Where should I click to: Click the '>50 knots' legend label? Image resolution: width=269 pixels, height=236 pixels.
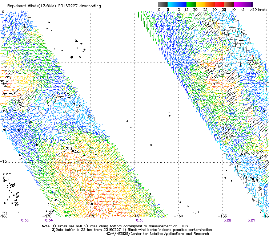click(259, 10)
